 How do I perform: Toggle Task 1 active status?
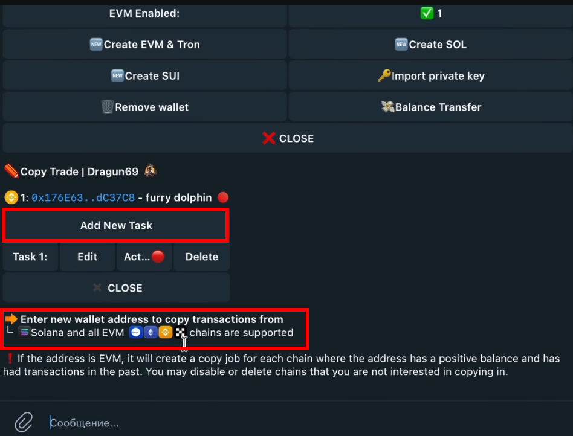[144, 257]
